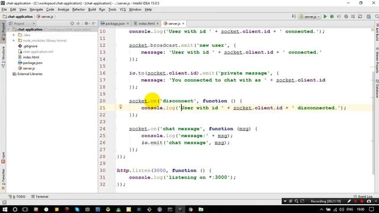
Task: Expand the node_modules folder
Action: click(x=14, y=41)
